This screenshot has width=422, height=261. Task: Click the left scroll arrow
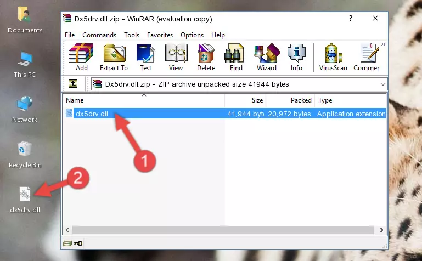(x=67, y=230)
